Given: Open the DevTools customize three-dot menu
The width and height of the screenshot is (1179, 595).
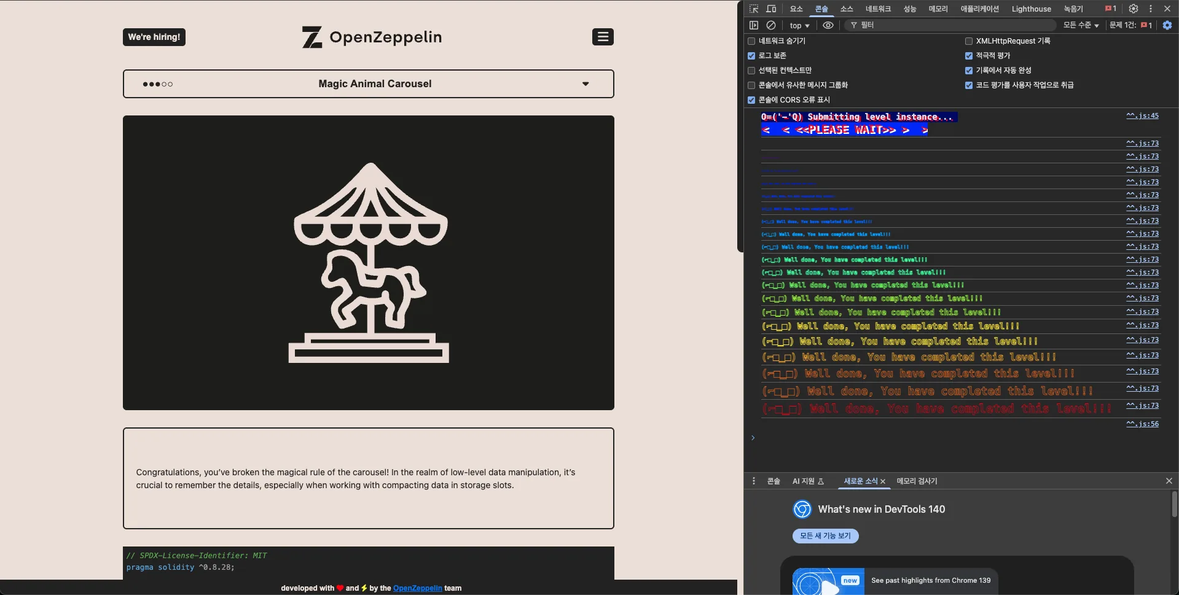Looking at the screenshot, I should [1151, 9].
